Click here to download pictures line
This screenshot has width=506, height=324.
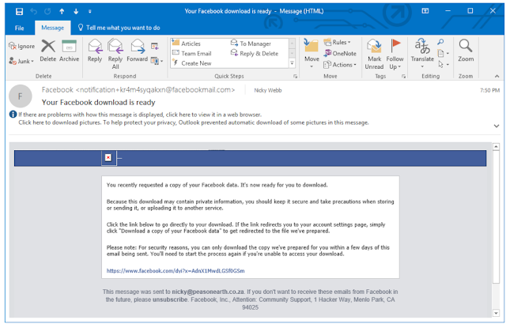(193, 122)
